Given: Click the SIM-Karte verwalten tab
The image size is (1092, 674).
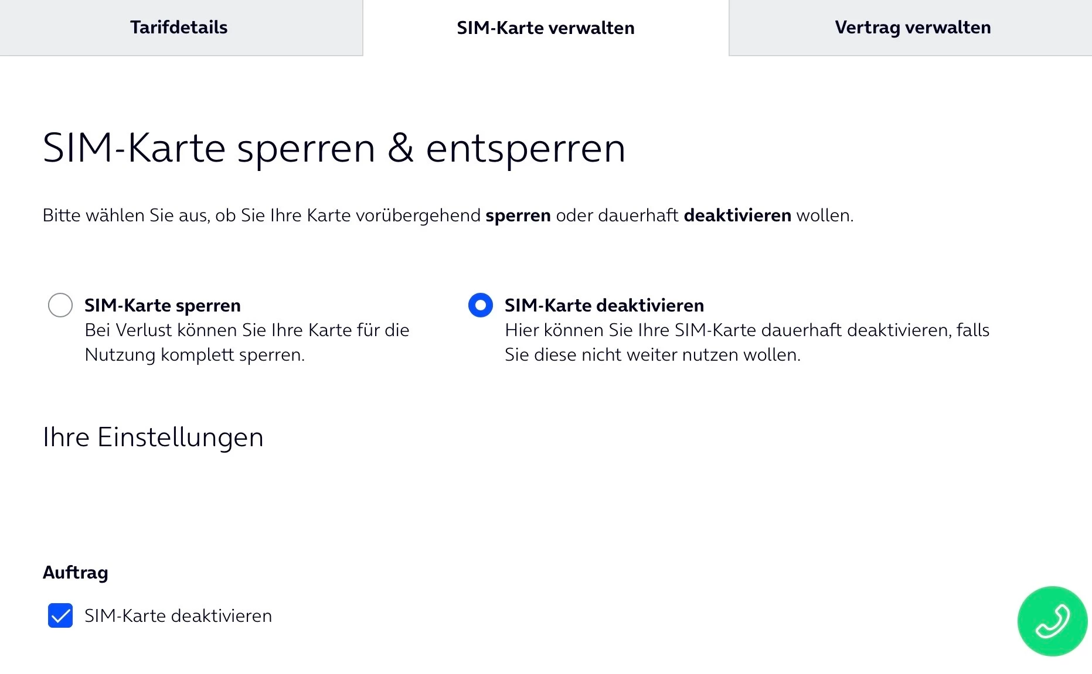Looking at the screenshot, I should click(x=545, y=28).
